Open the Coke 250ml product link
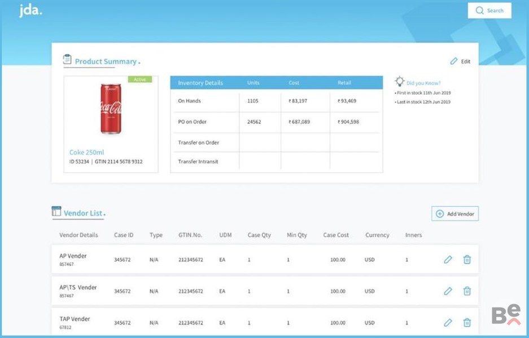Screen dimensions: 529x338 click(x=87, y=152)
